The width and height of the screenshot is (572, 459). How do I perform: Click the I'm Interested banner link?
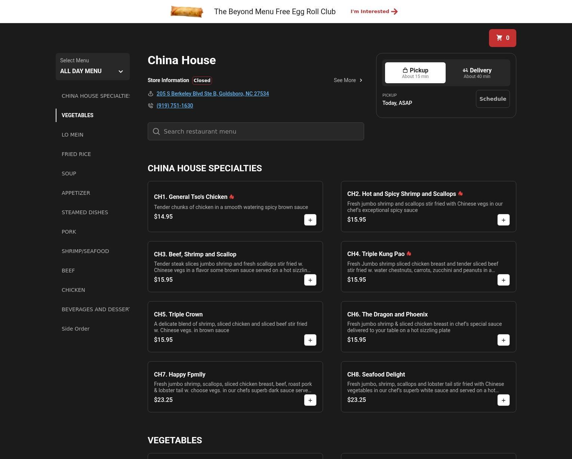tap(374, 12)
